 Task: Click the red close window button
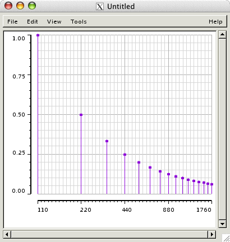[x=8, y=6]
